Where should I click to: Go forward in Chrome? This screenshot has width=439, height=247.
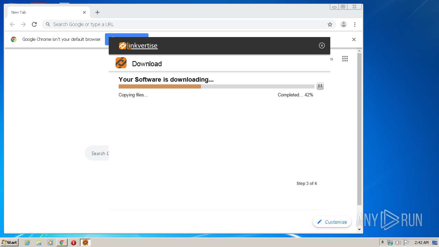tap(23, 24)
